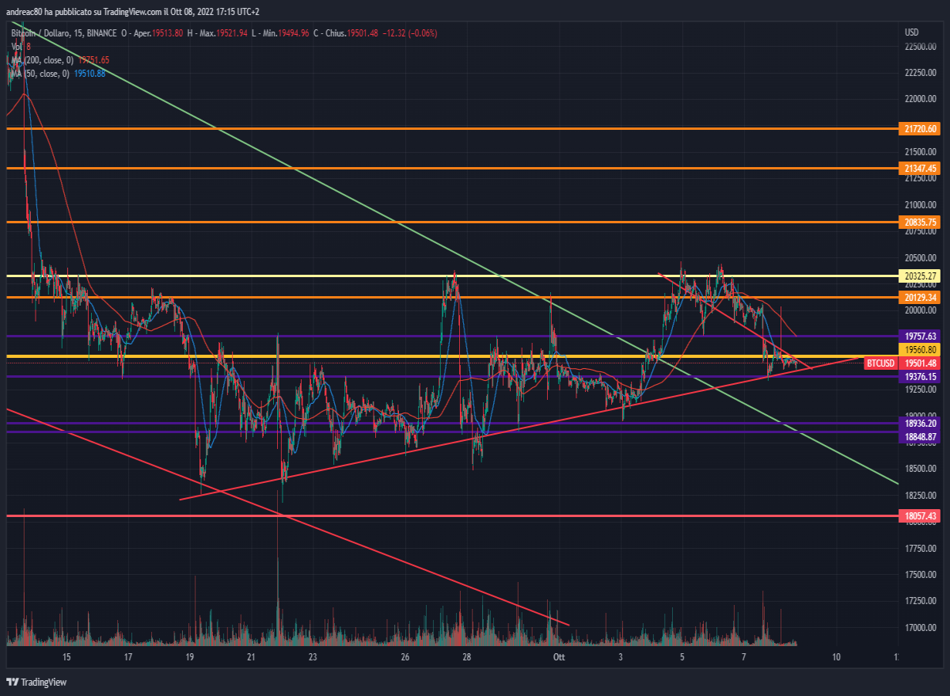Click the MA (200, close, 0) legend
The height and width of the screenshot is (696, 950).
[x=59, y=60]
